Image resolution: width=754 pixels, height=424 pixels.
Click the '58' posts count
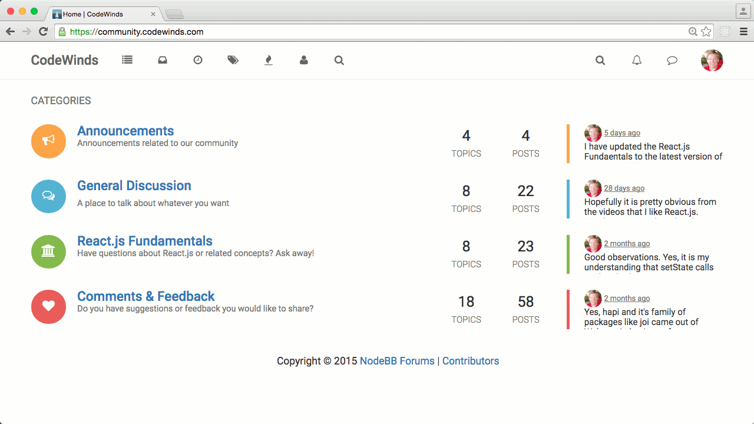(525, 302)
